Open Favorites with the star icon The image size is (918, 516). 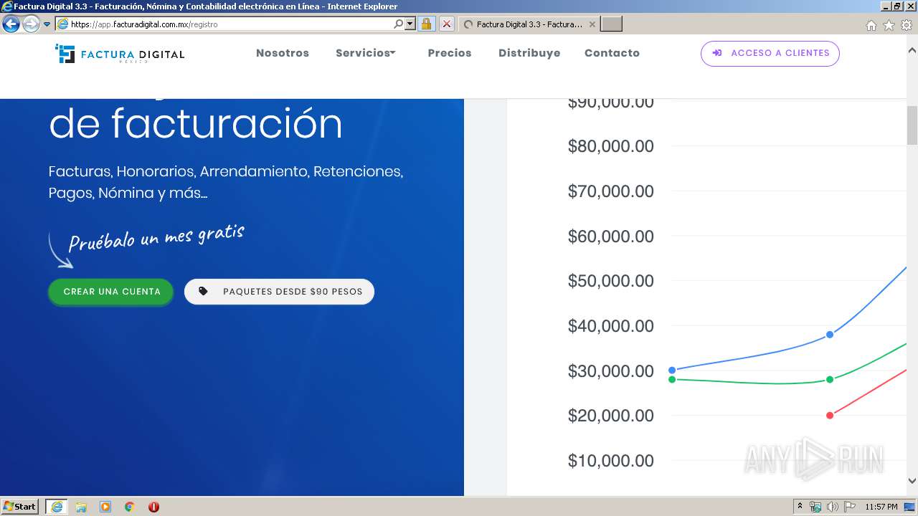[889, 25]
